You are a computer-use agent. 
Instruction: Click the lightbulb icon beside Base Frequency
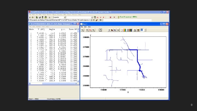pyautogui.click(x=118, y=17)
